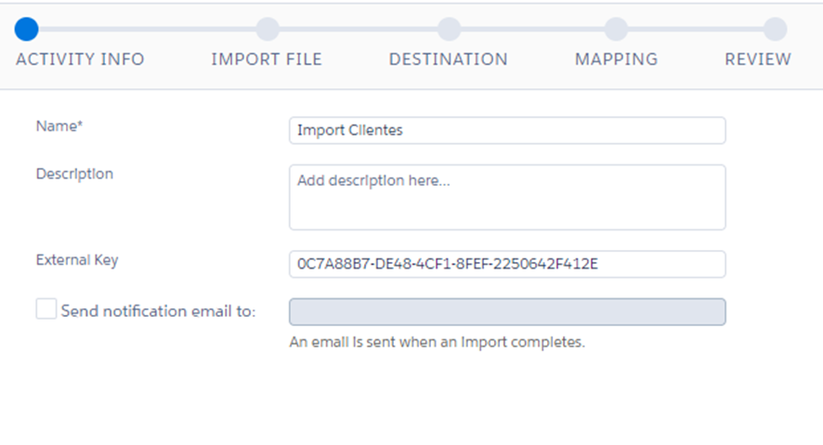Screen dimensions: 823x445
Task: Click the greyed-out notification email field
Action: [x=507, y=312]
